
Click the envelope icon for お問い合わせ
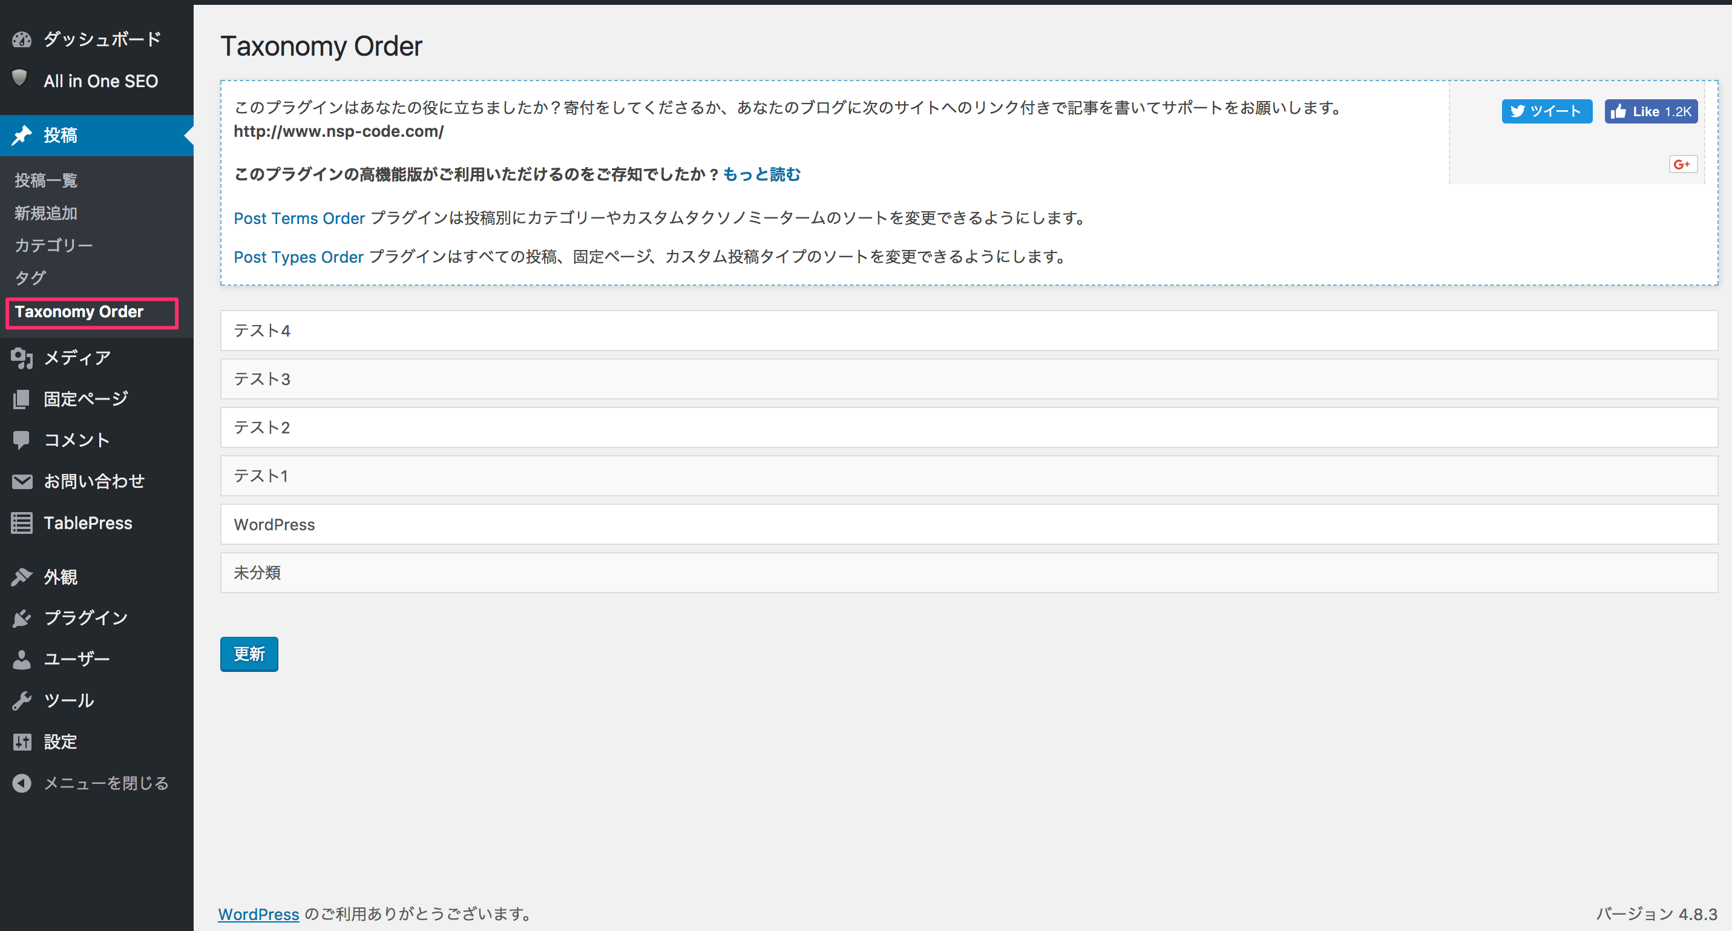(x=22, y=482)
